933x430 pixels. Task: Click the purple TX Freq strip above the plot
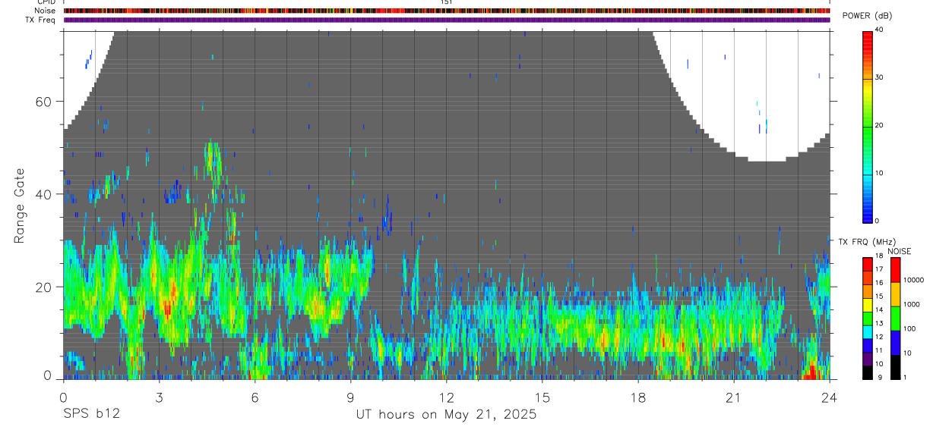point(447,20)
